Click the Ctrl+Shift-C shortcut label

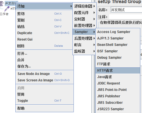click(x=62, y=33)
